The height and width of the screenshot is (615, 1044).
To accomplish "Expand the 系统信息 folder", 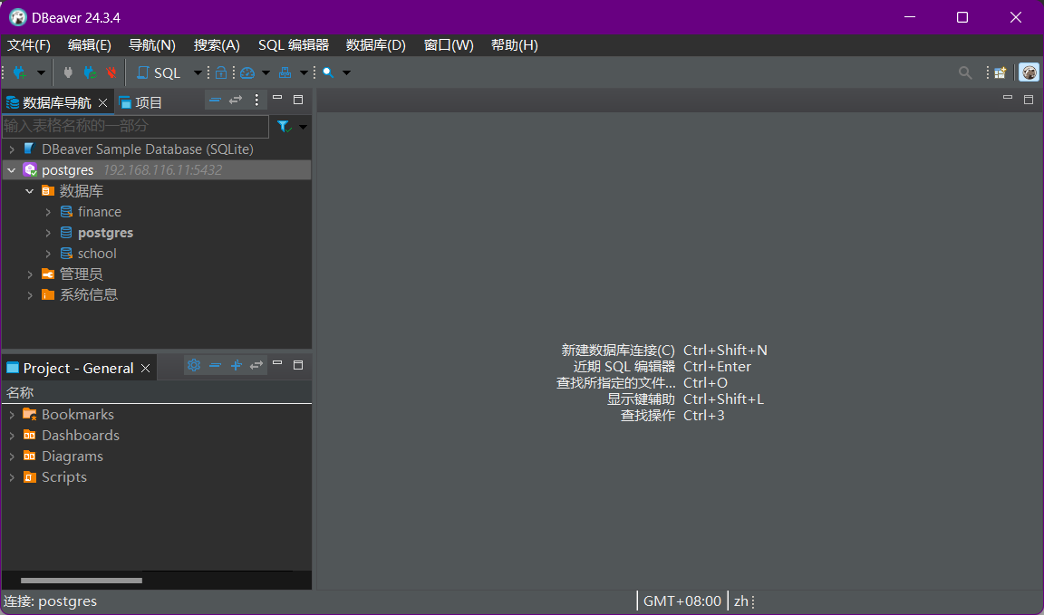I will [29, 295].
